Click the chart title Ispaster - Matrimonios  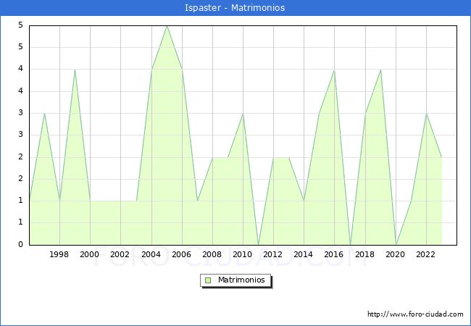click(x=236, y=7)
